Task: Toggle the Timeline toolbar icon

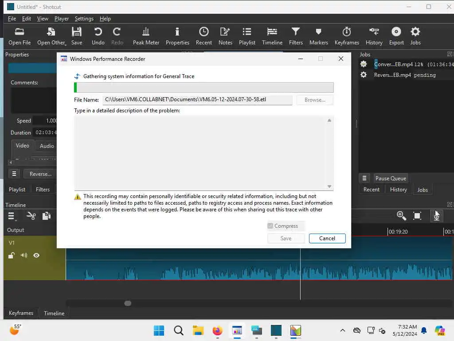Action: tap(272, 36)
